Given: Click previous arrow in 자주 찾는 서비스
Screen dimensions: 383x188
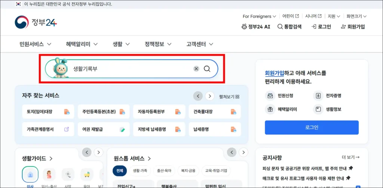Looking at the screenshot, I should click(198, 96).
